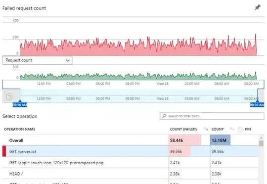Image resolution: width=267 pixels, height=184 pixels.
Task: Click 09:00 PM on range selector axis
Action: pos(133,98)
